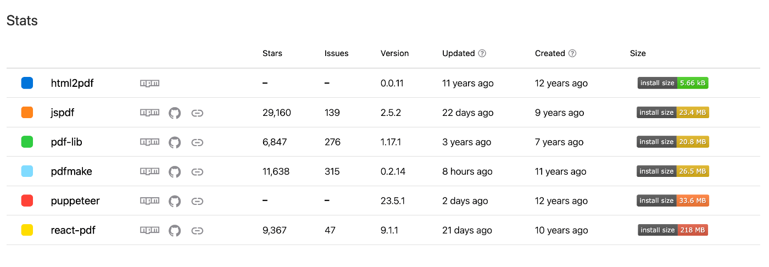
Task: Click the react-pdf install size 218 MB badge
Action: pyautogui.click(x=673, y=230)
